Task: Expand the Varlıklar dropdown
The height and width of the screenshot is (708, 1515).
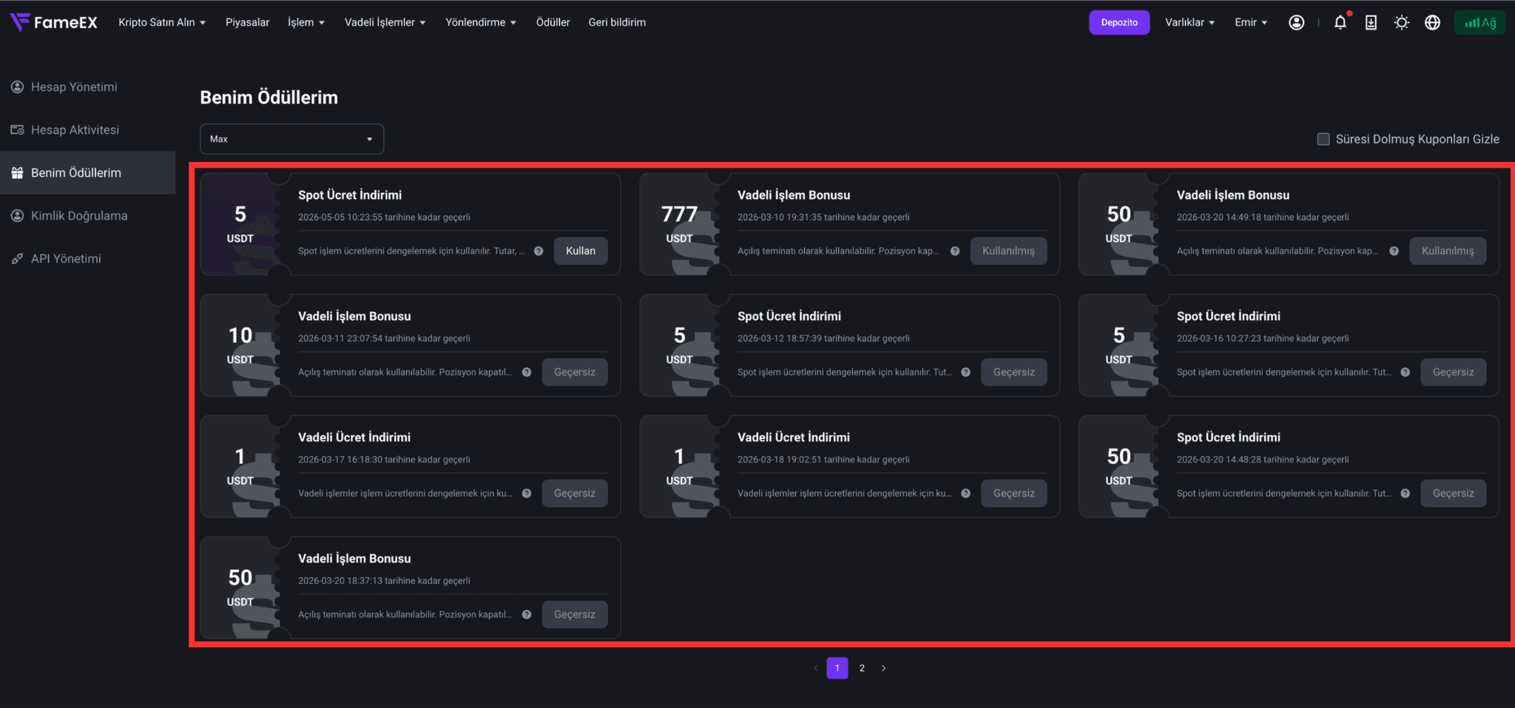Action: (1190, 22)
